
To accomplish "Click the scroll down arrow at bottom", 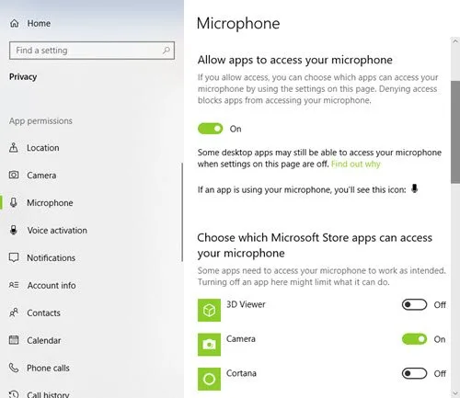I will coord(455,392).
